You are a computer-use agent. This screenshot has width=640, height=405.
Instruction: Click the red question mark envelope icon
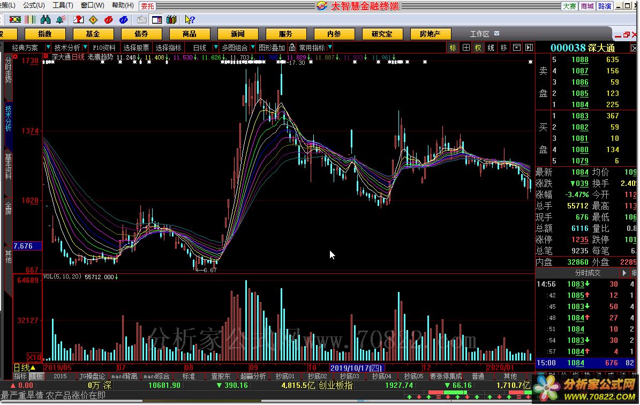(x=78, y=19)
